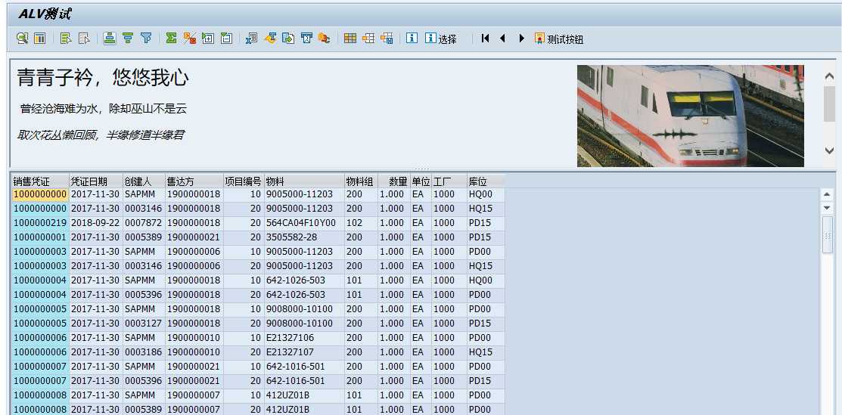
Task: Click the 销售凭证 column header
Action: pyautogui.click(x=40, y=181)
